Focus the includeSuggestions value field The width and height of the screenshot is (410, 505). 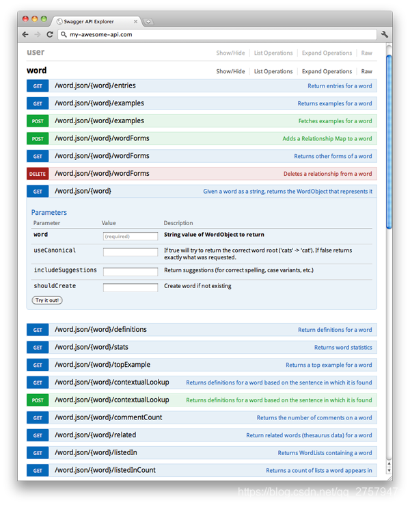pyautogui.click(x=131, y=272)
